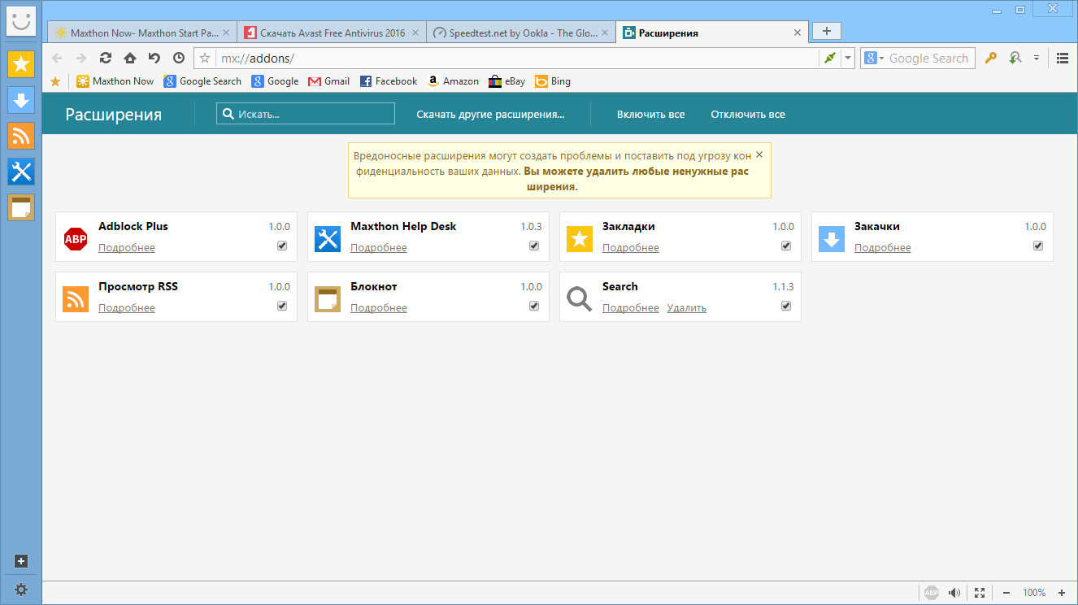
Task: Select the Расширения tab
Action: [x=712, y=33]
